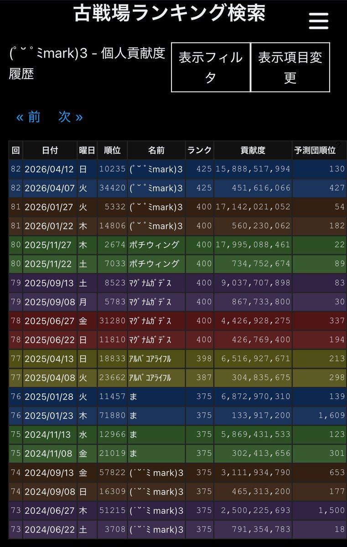Click contribution value 3,111,934,790
Screen dimensions: 347x547
tap(256, 472)
